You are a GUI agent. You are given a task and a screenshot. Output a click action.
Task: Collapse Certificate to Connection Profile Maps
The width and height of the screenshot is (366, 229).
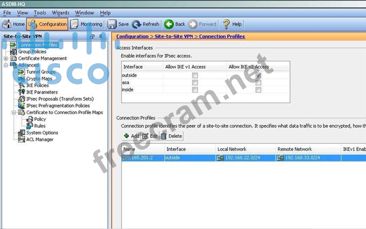(14, 113)
